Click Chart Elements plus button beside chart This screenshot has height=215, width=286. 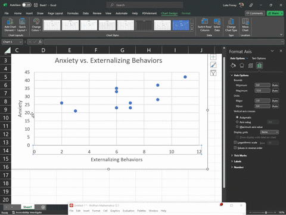point(213,57)
